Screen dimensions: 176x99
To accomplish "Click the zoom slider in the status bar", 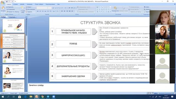I will [x=165, y=93].
